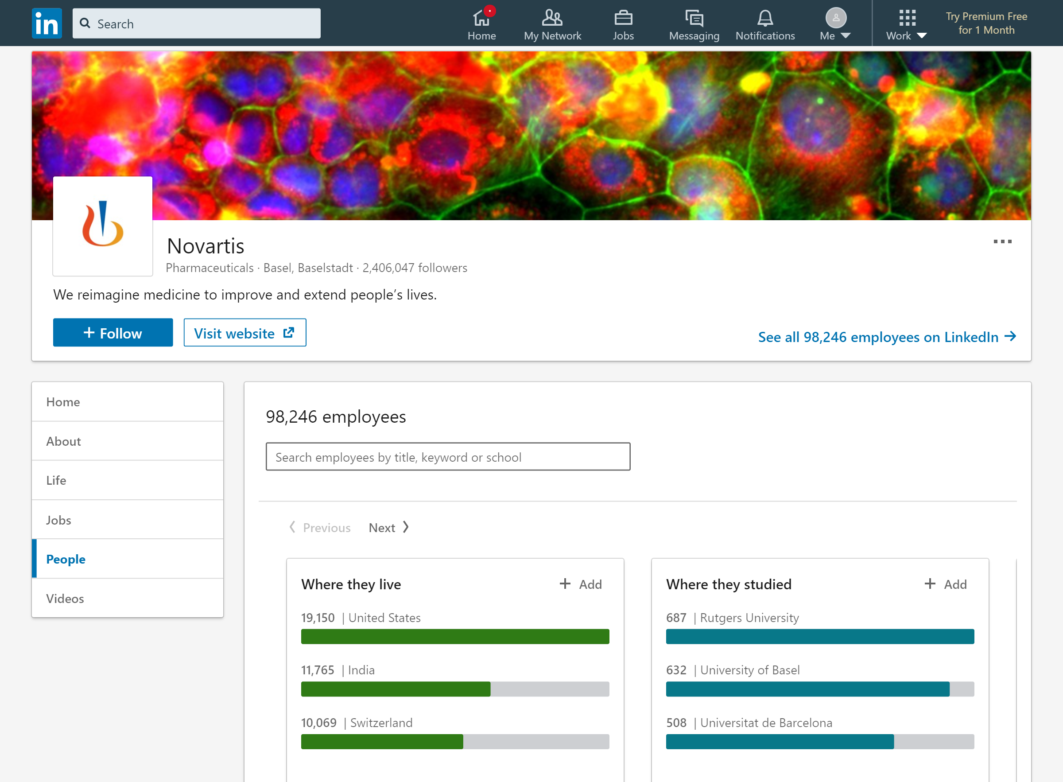1063x782 pixels.
Task: Click the arrow after See all employees
Action: [x=1010, y=336]
